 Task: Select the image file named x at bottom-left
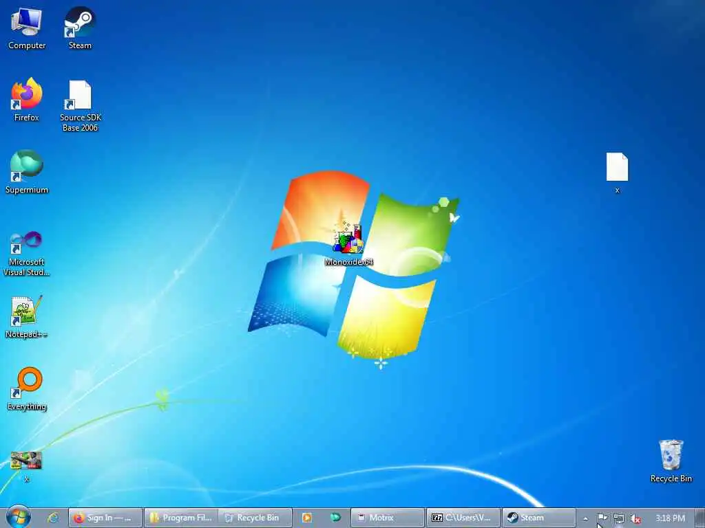click(x=27, y=466)
